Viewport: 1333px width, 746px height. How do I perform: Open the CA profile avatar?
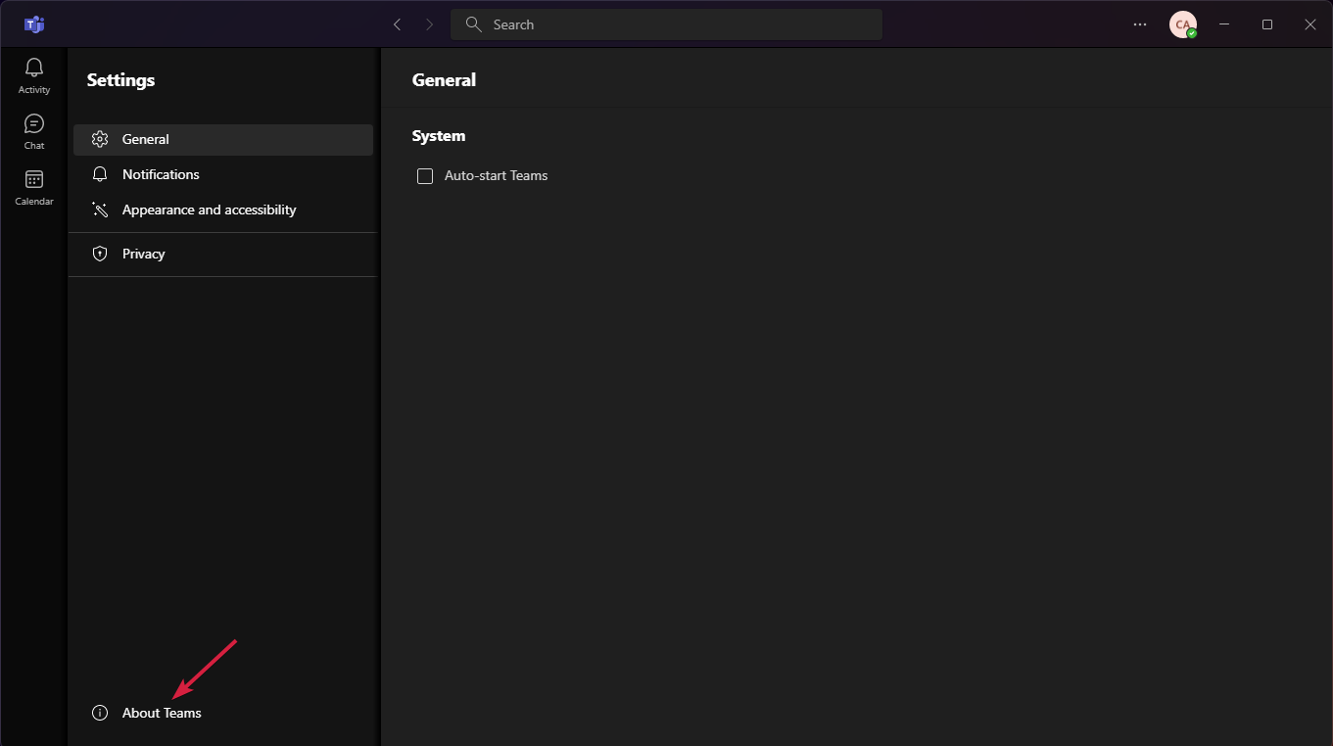1183,24
